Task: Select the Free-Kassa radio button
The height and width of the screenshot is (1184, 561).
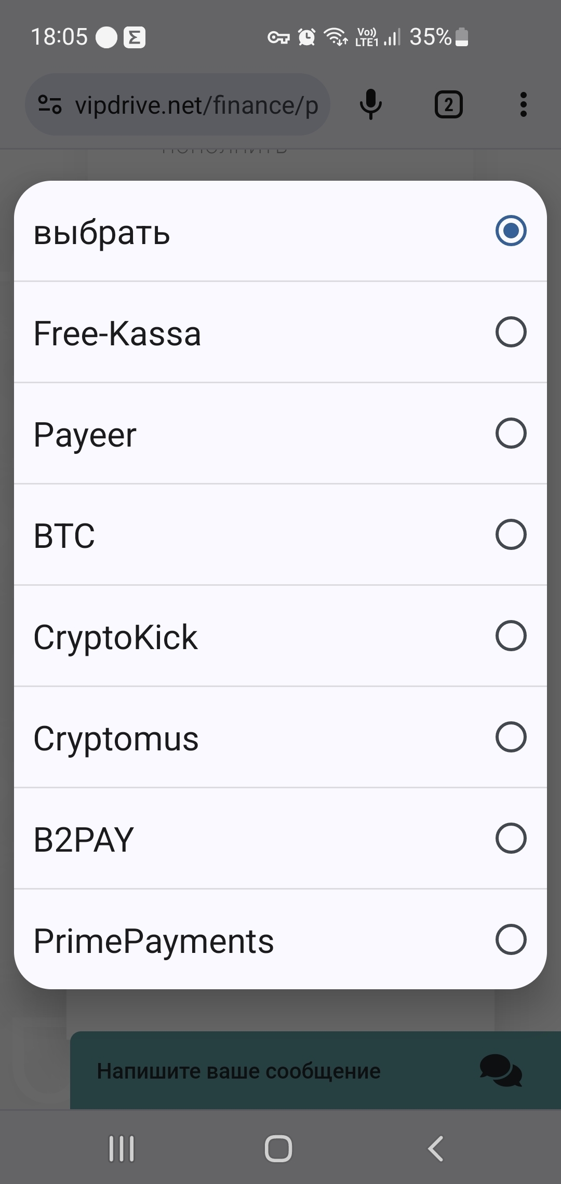Action: tap(511, 332)
